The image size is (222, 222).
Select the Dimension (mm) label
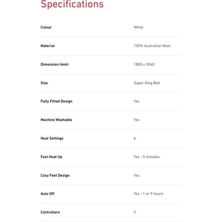[x=54, y=65]
